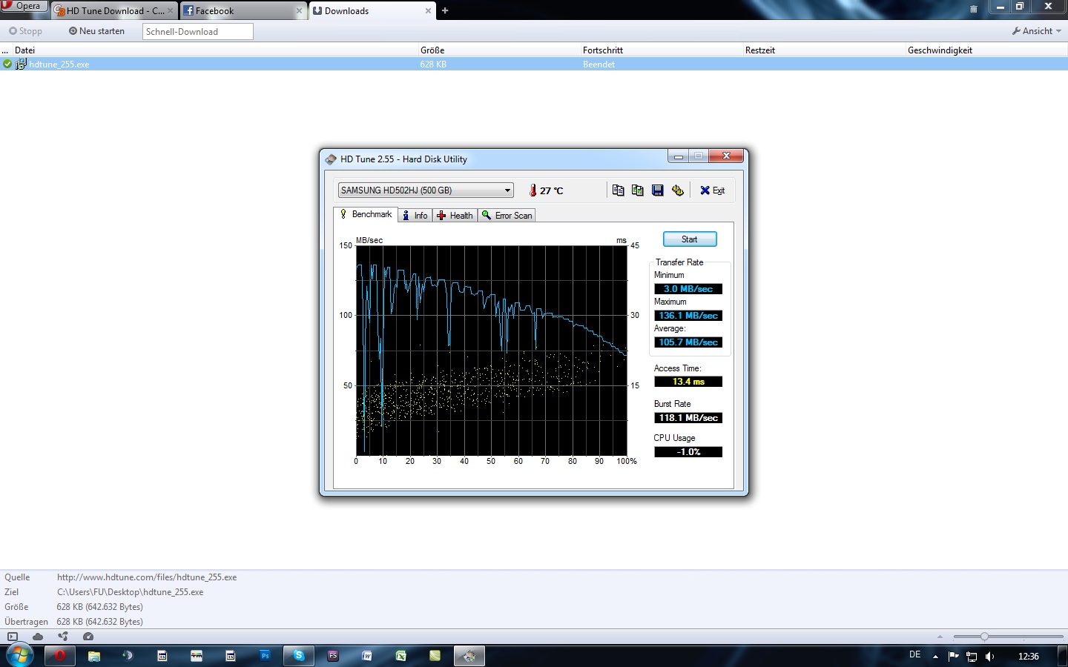Sort downloads by Datei column
Screen dimensions: 1068x667
point(215,50)
